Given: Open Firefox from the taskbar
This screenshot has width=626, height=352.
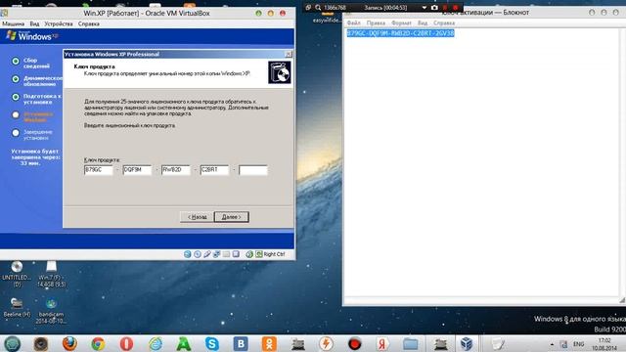Looking at the screenshot, I should tap(69, 343).
